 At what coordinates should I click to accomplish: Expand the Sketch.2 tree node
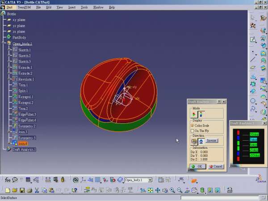pos(9,55)
